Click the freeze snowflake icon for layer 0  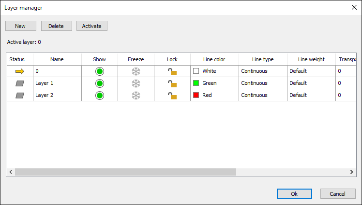click(x=136, y=71)
